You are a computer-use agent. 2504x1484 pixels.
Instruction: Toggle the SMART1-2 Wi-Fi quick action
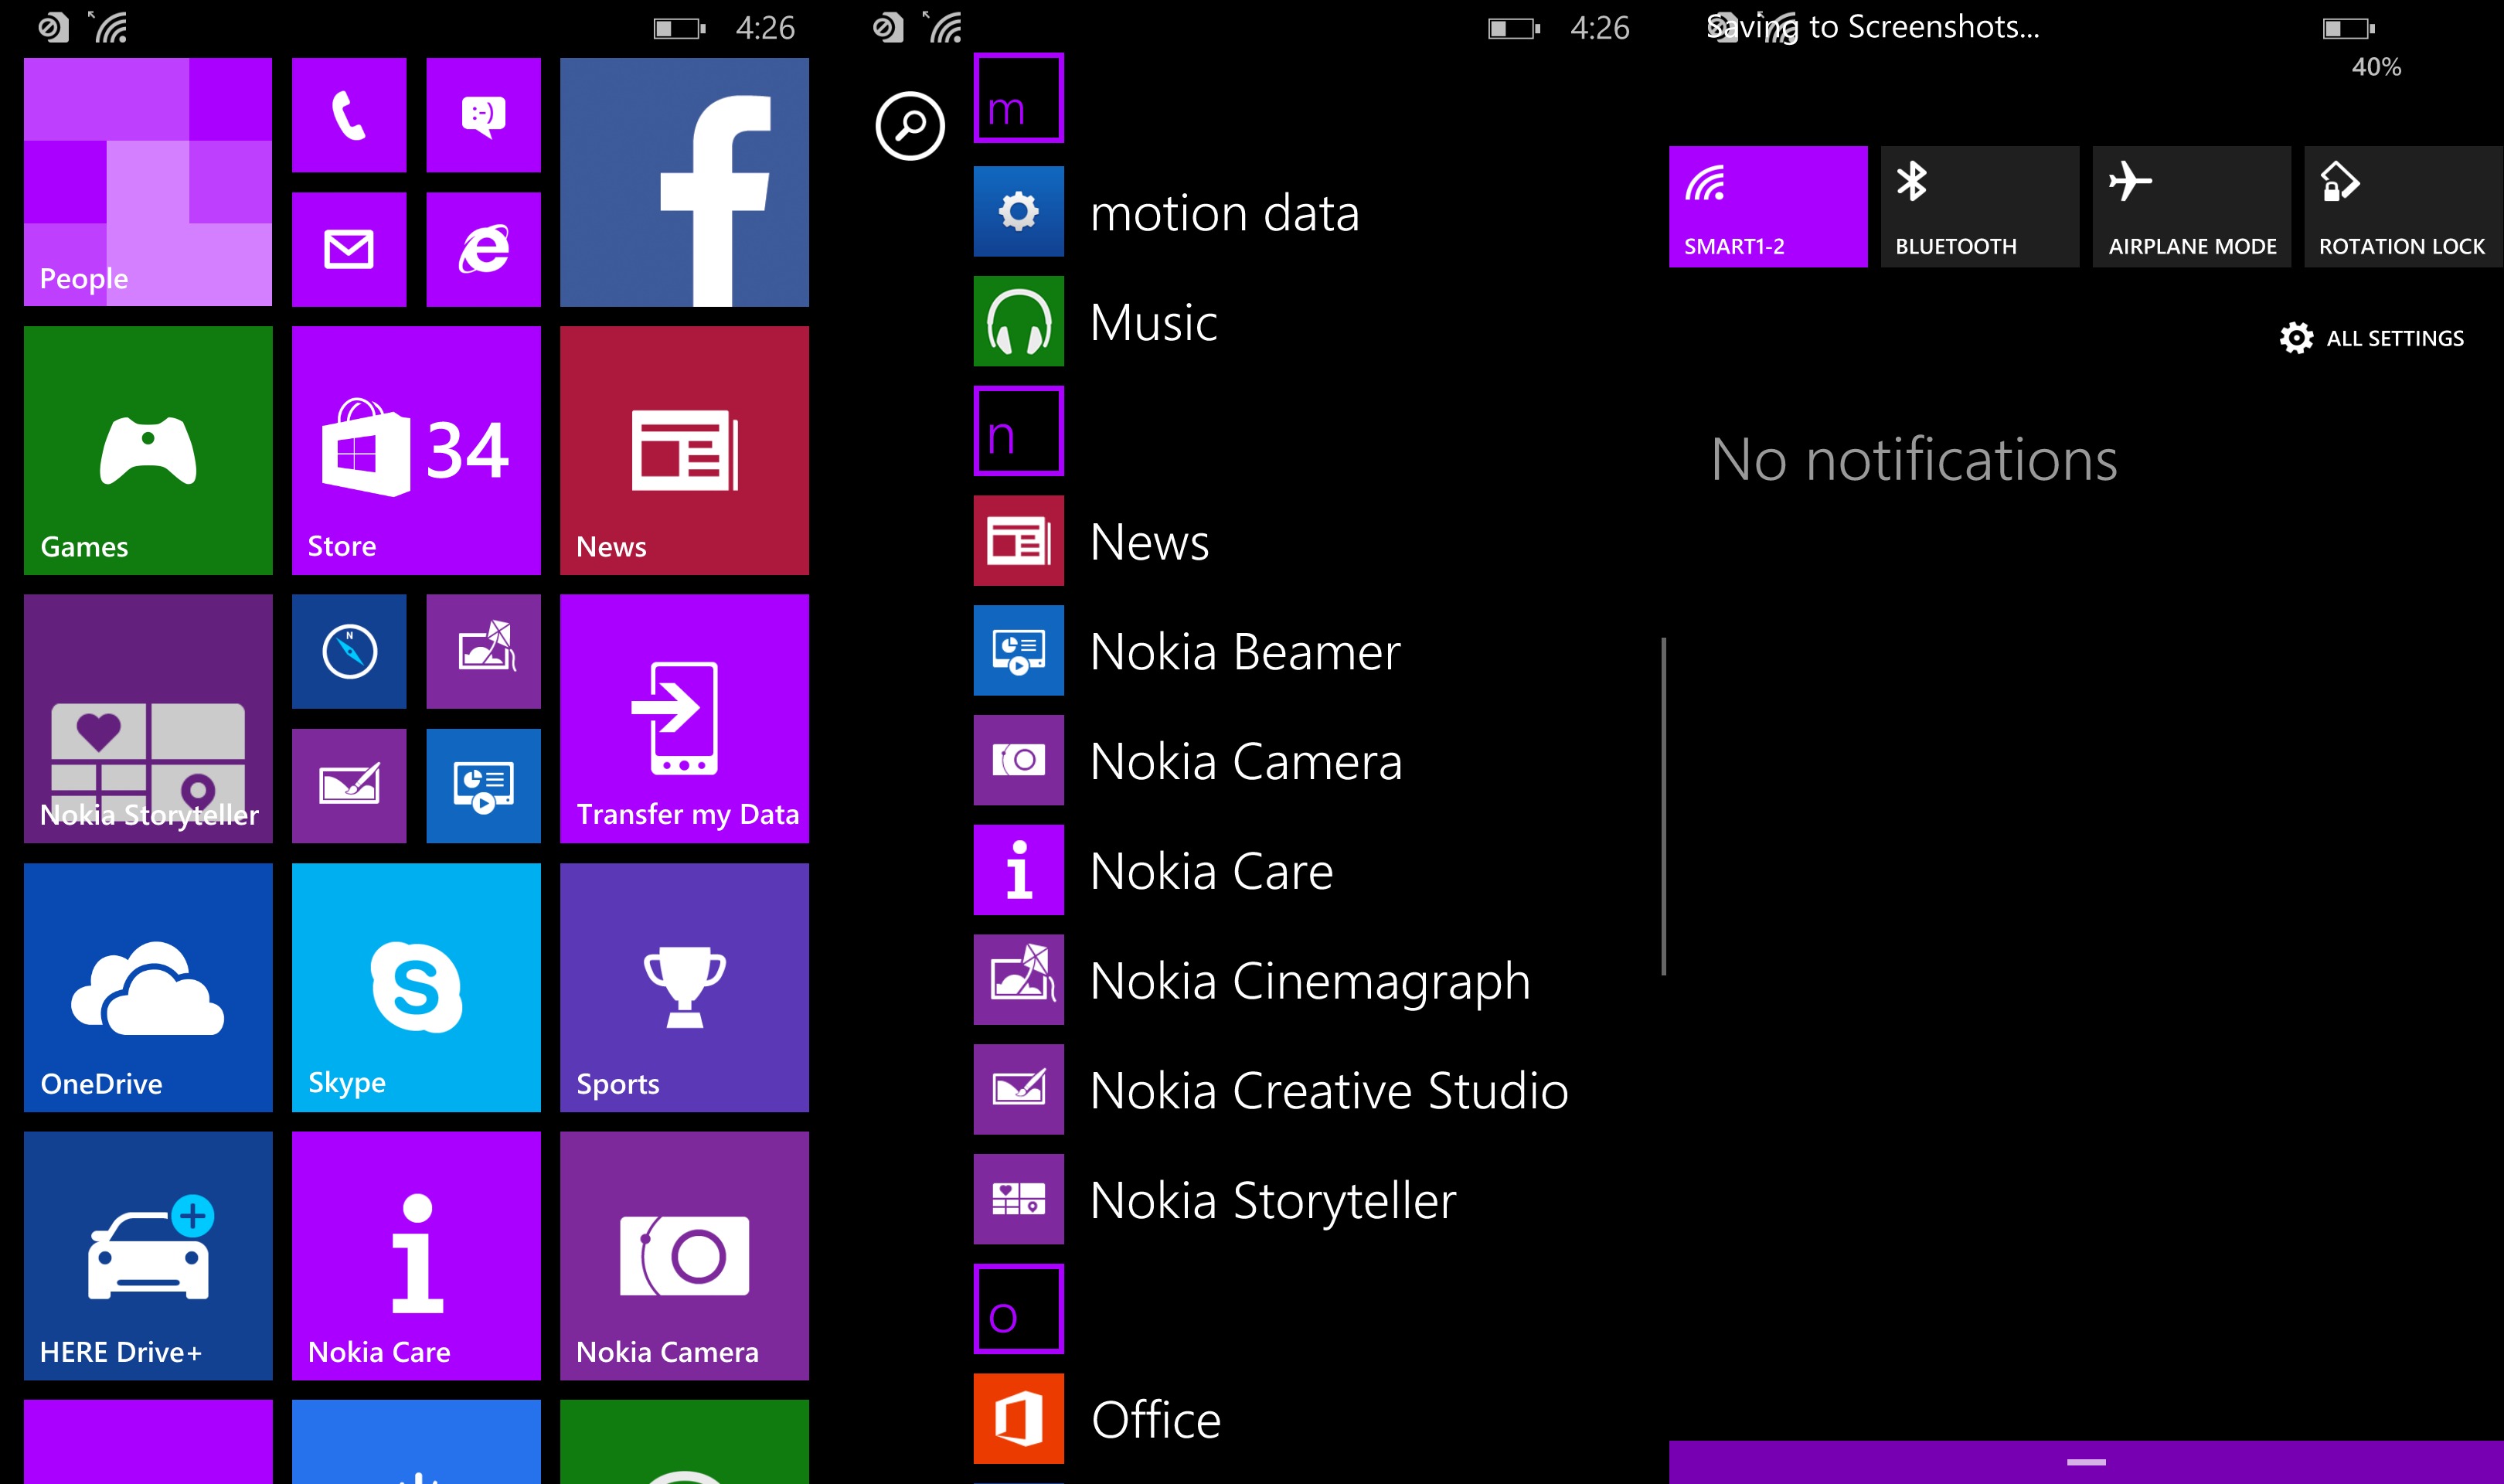pyautogui.click(x=1768, y=207)
